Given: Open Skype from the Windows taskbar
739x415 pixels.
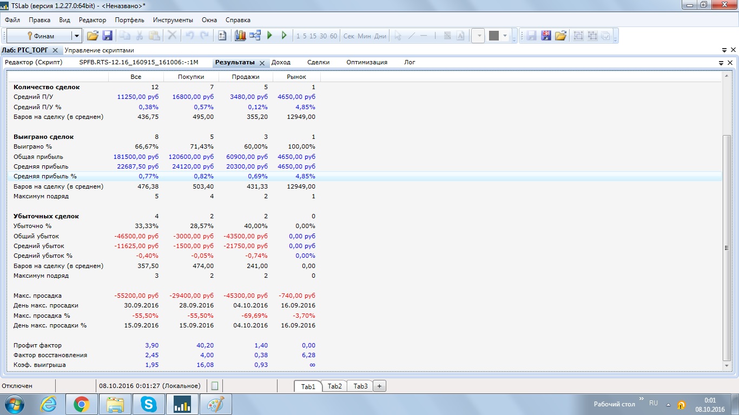Looking at the screenshot, I should click(x=149, y=404).
